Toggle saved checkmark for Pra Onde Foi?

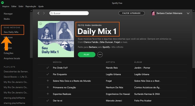point(48,68)
